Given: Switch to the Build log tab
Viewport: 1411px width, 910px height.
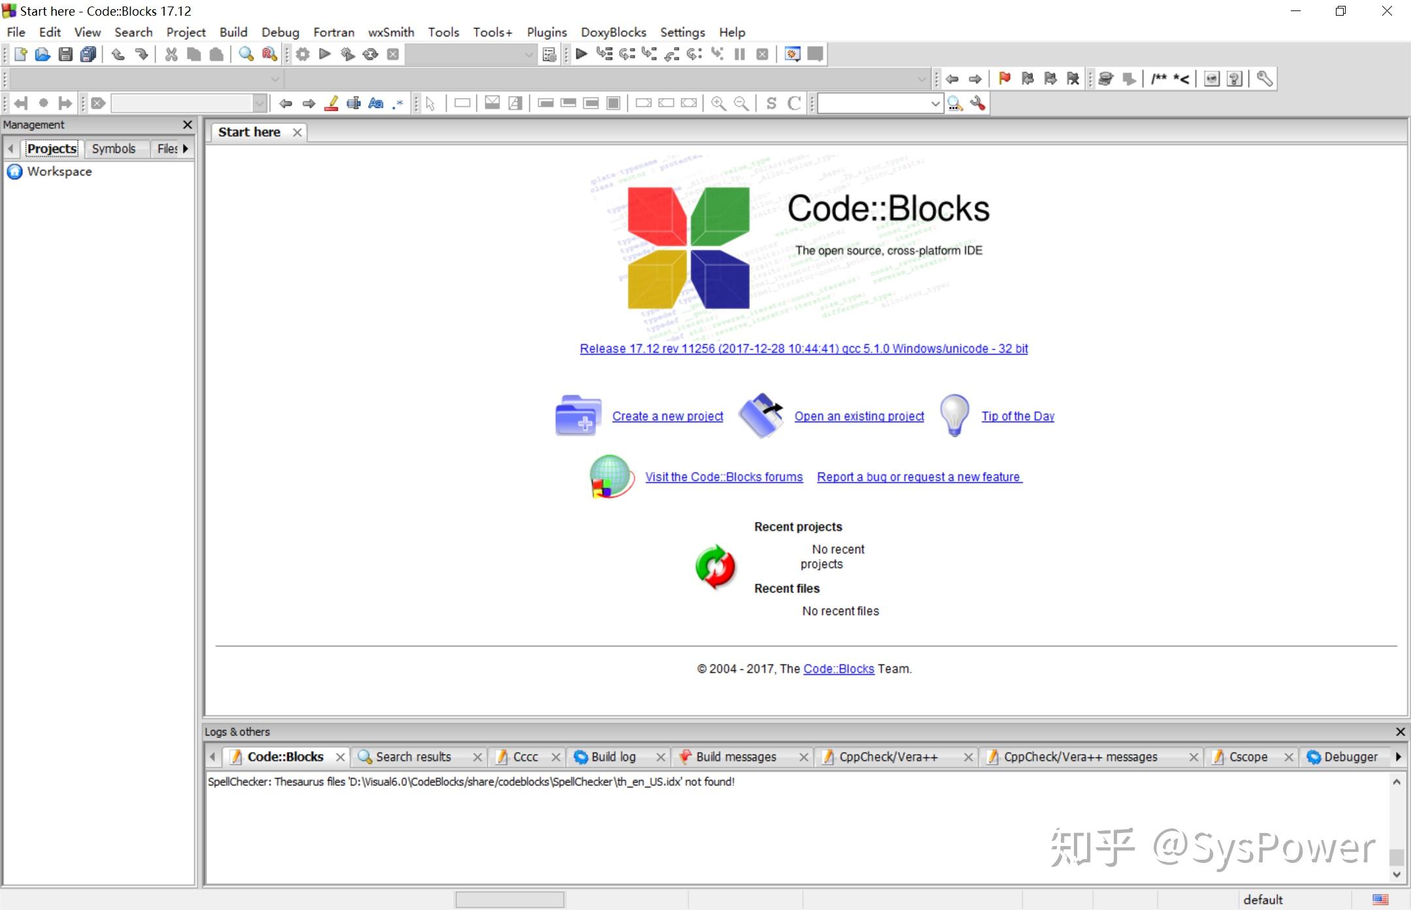Looking at the screenshot, I should [x=613, y=757].
